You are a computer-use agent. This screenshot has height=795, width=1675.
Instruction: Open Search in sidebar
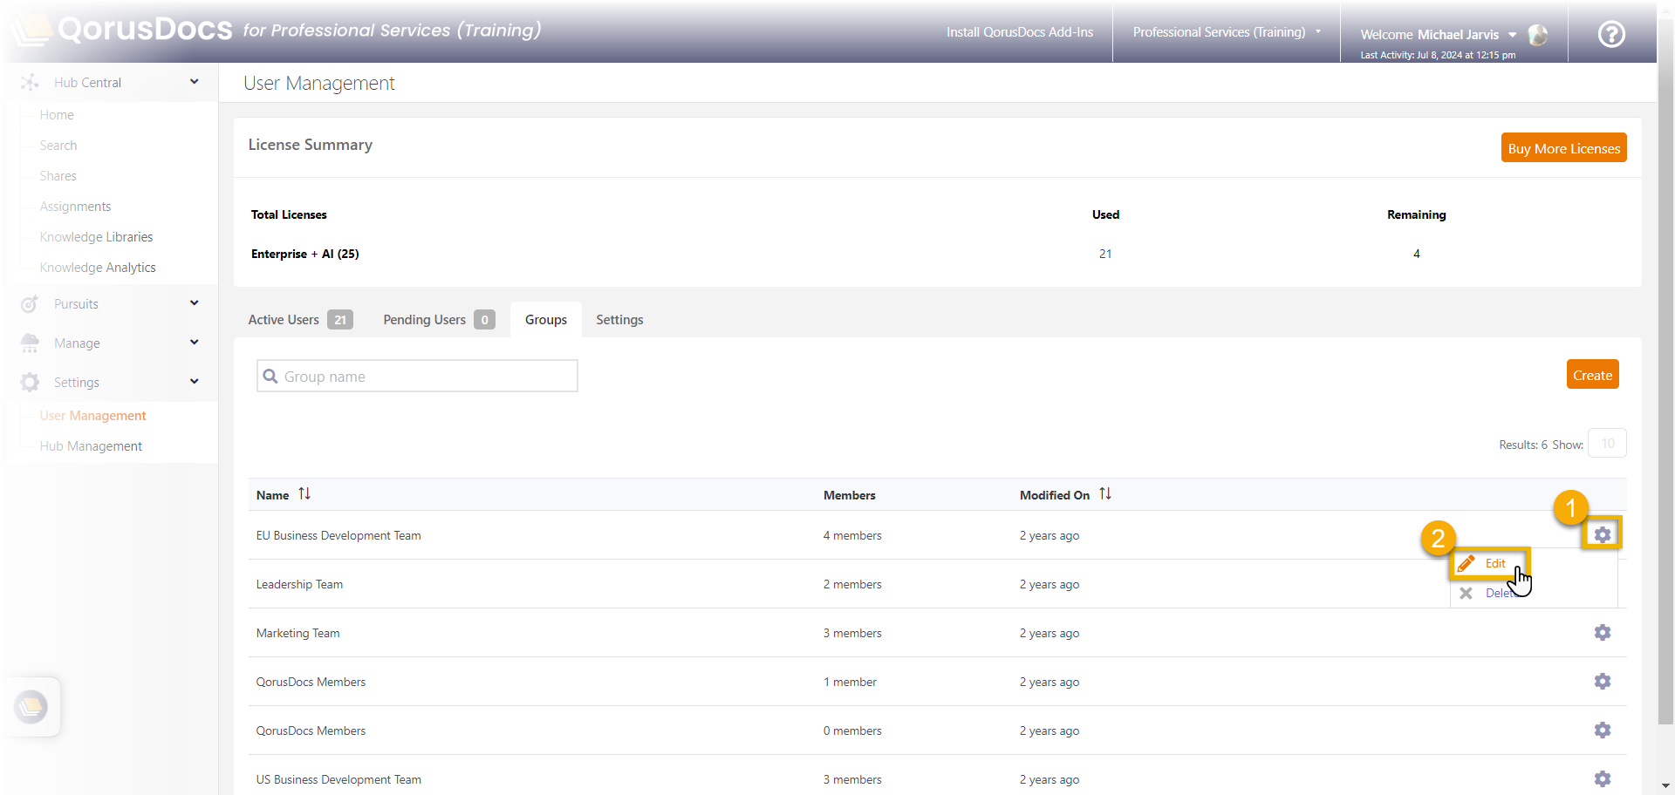click(x=58, y=146)
